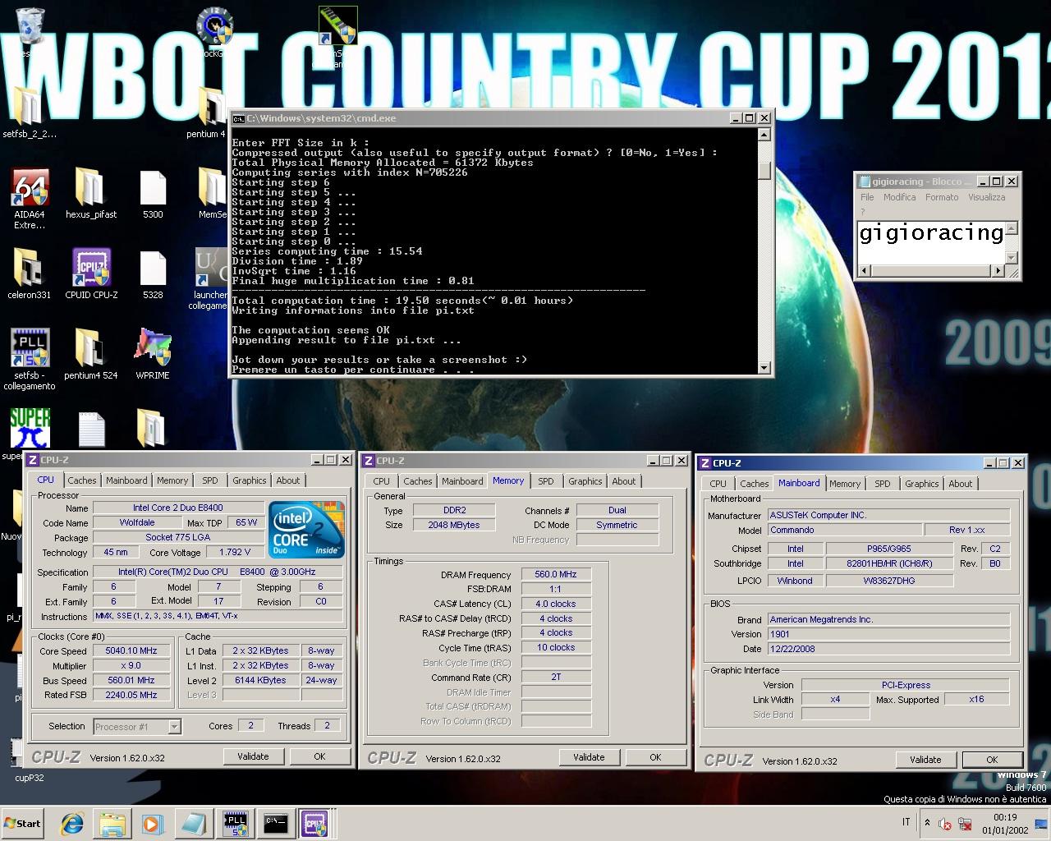
Task: Open CPU tab in Mainboard window
Action: (718, 484)
